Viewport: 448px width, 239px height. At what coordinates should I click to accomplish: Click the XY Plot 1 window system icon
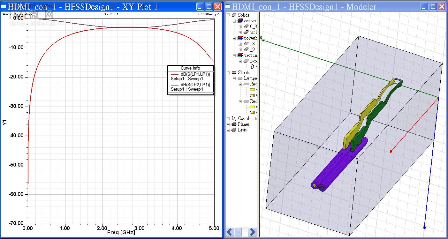coord(4,6)
